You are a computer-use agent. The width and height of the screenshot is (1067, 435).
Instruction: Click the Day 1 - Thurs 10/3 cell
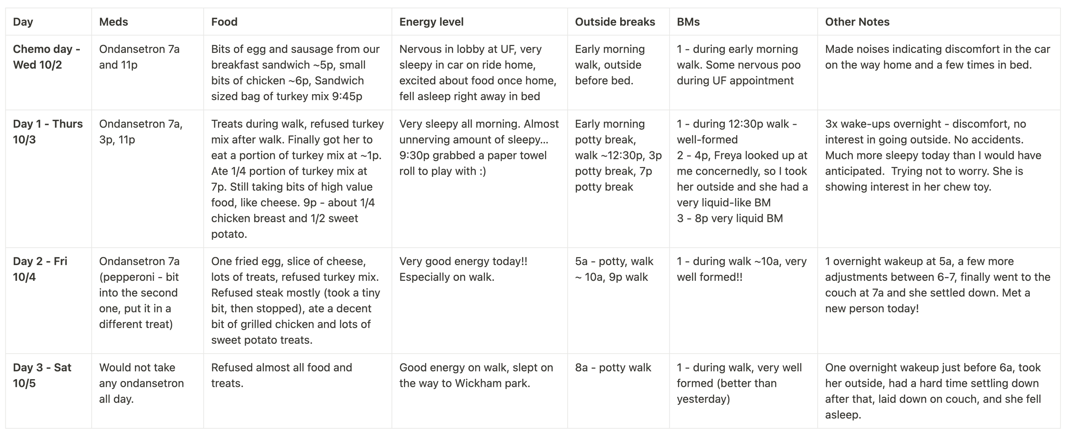pyautogui.click(x=49, y=179)
